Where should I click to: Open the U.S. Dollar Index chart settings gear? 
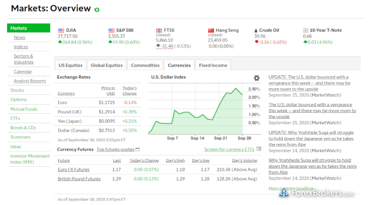256,78
